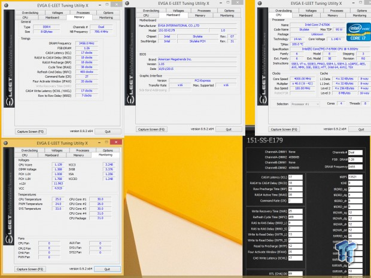
Task: Click the manufacturer value EVGA INTERNATIONAL CO.,LTD
Action: click(197, 26)
